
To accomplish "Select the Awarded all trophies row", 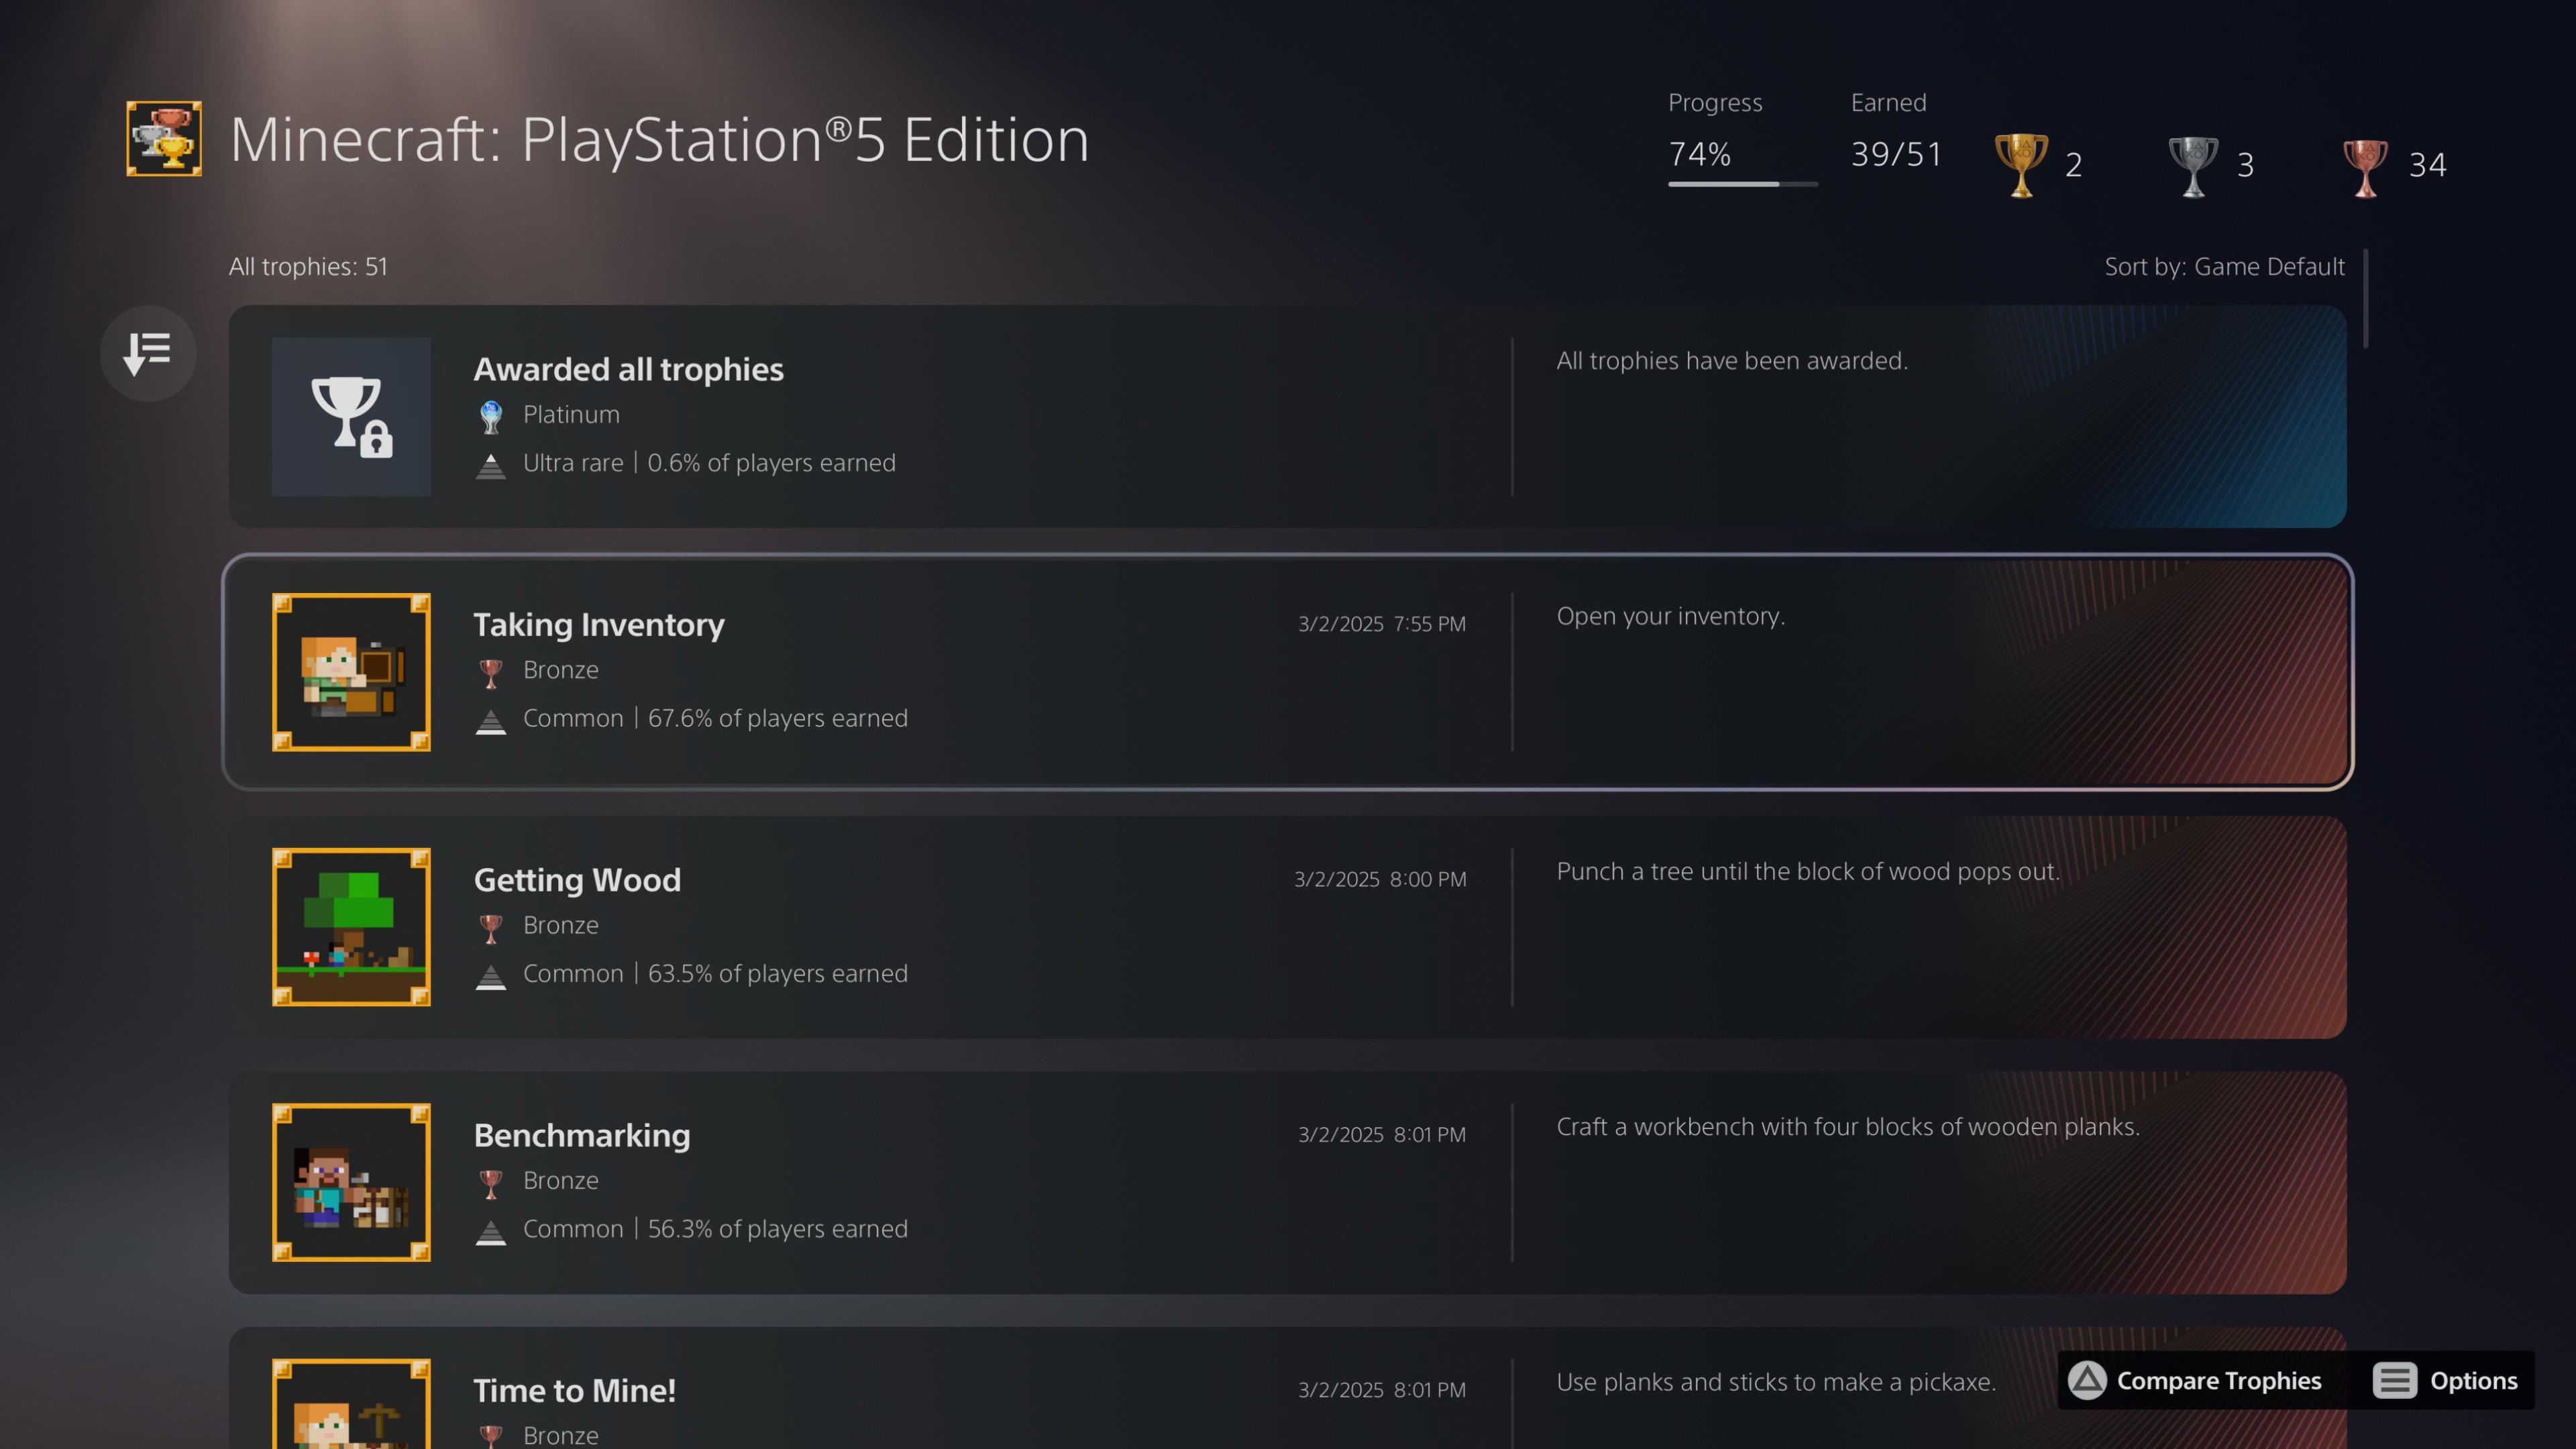I will (x=1286, y=416).
